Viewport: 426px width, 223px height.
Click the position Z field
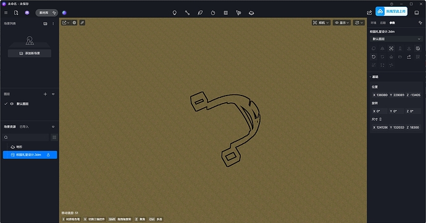tap(413, 95)
